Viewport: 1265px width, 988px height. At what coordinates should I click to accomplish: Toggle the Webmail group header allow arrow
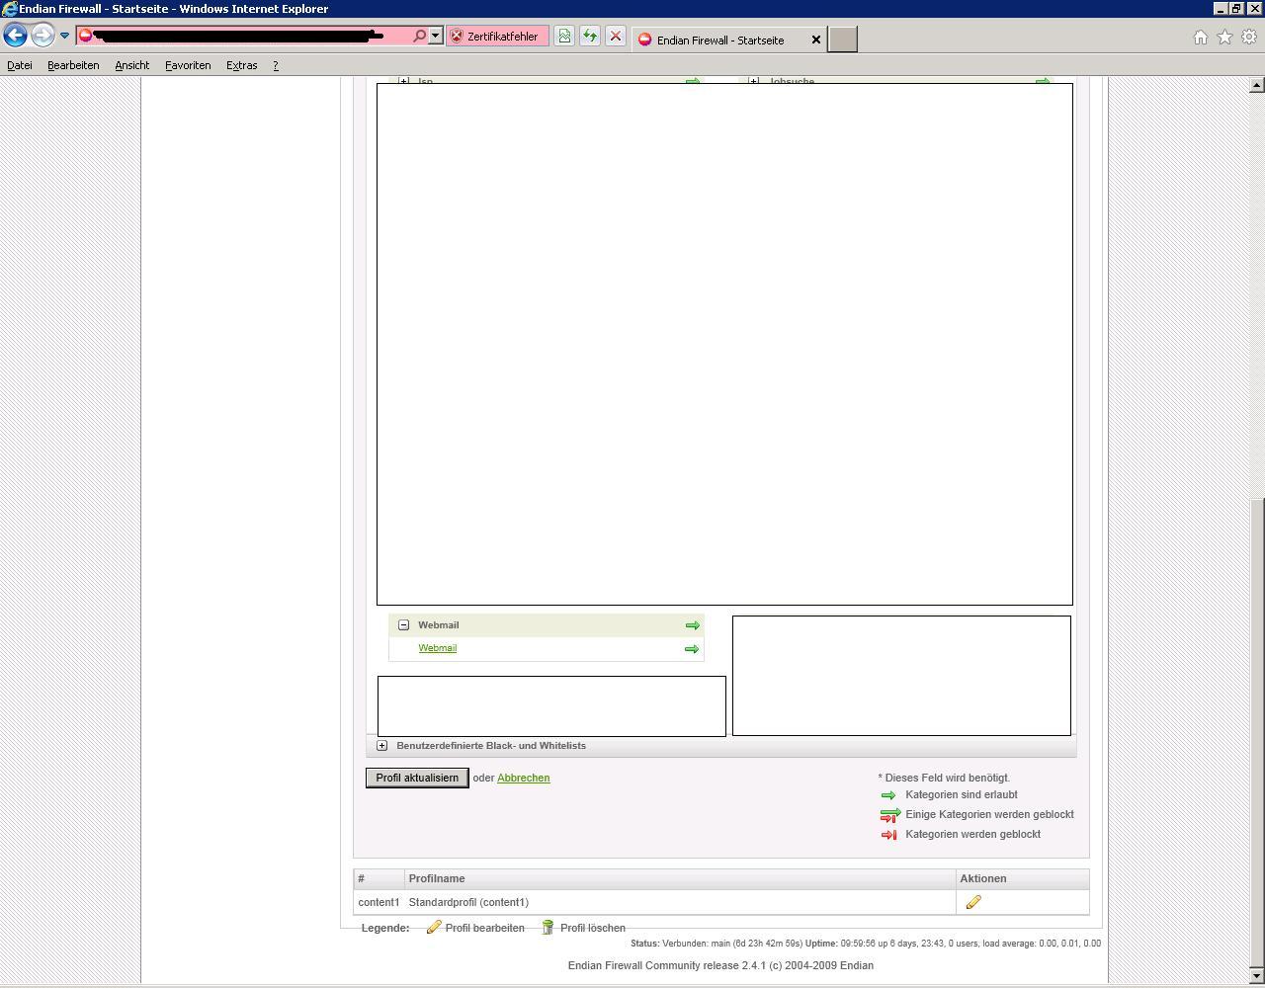coord(692,625)
